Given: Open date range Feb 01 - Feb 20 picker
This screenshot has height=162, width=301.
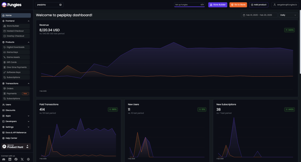Looking at the screenshot, I should tap(259, 15).
